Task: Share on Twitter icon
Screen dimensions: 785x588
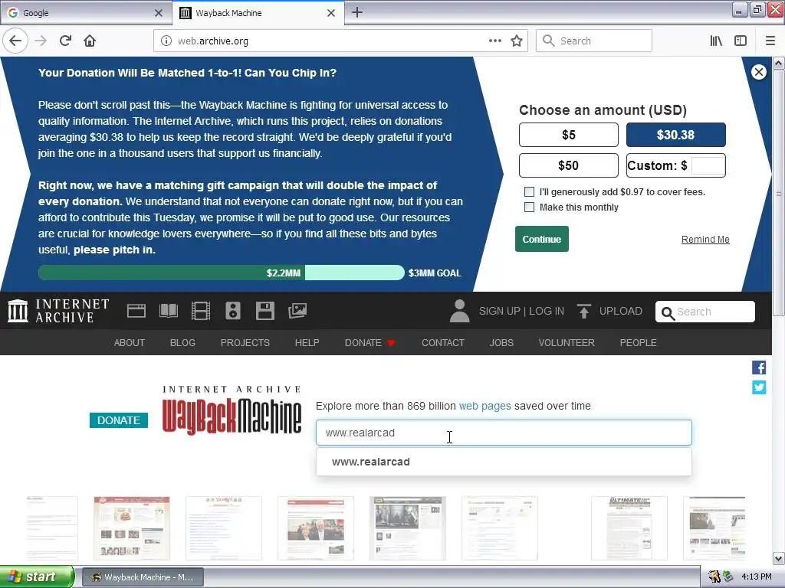Action: click(x=759, y=387)
